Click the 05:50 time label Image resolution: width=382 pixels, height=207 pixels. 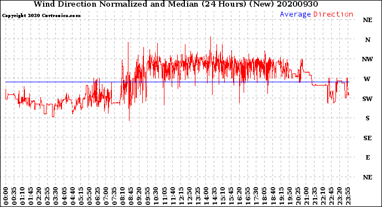click(89, 196)
